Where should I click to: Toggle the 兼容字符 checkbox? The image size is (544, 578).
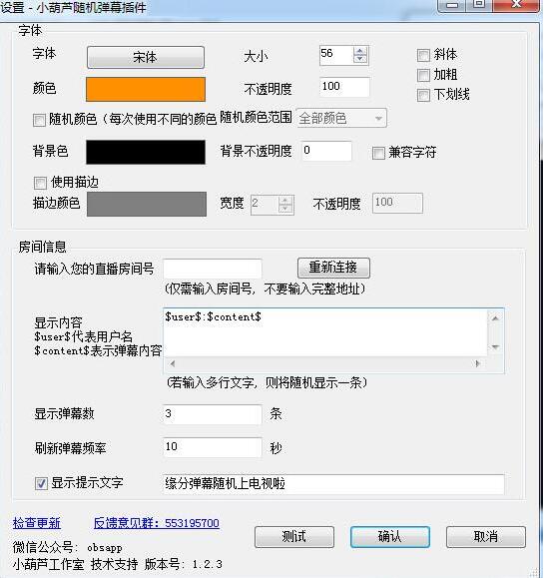click(x=378, y=153)
